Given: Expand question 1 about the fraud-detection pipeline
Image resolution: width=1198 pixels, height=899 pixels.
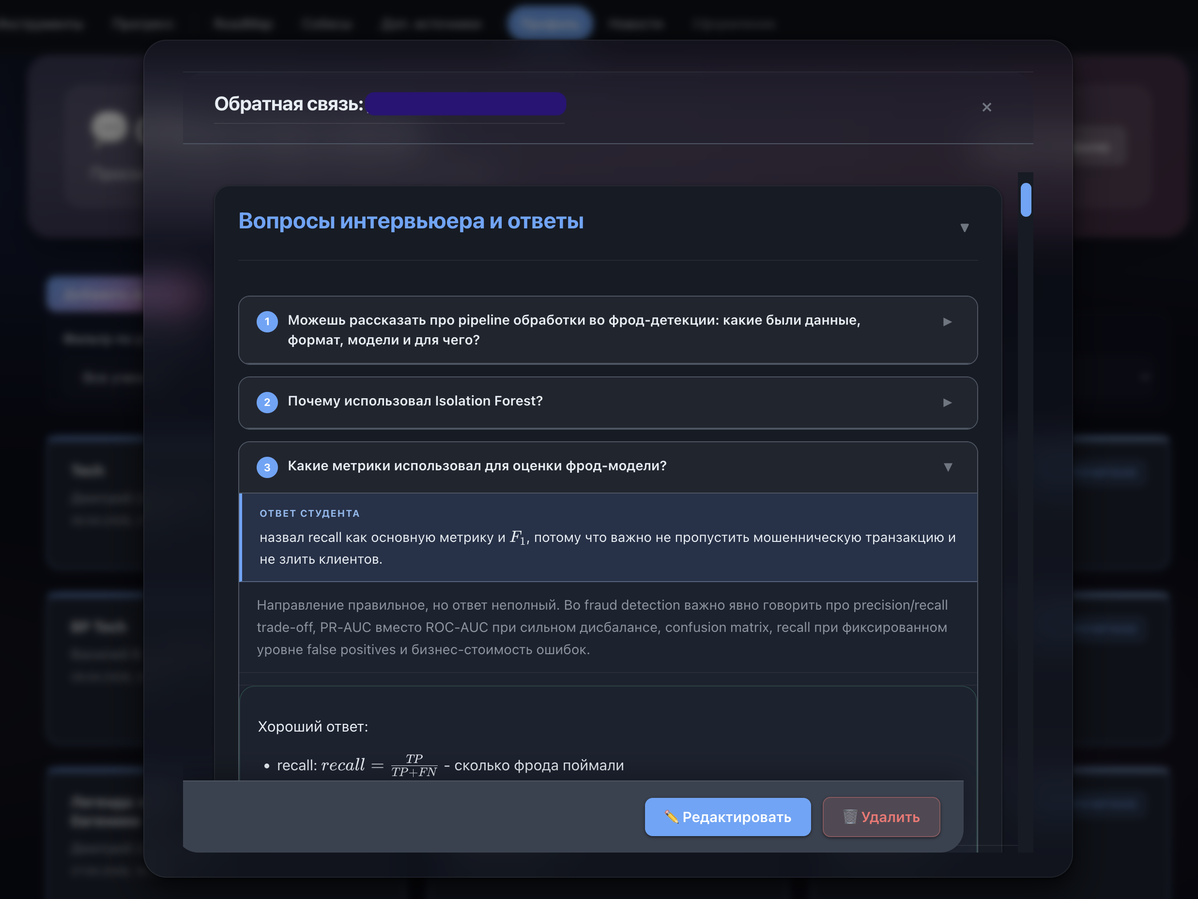Looking at the screenshot, I should tap(947, 322).
